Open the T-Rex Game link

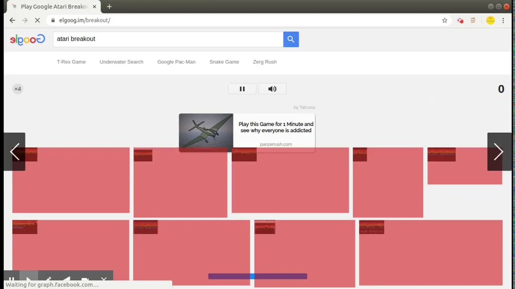71,62
